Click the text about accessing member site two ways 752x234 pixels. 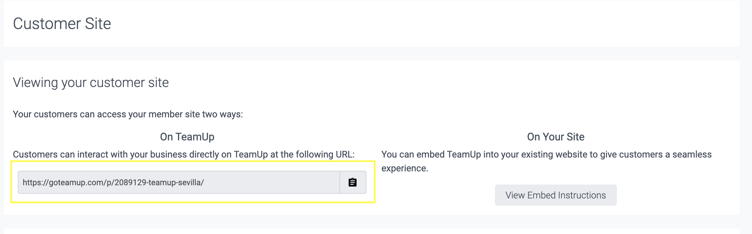coord(128,114)
